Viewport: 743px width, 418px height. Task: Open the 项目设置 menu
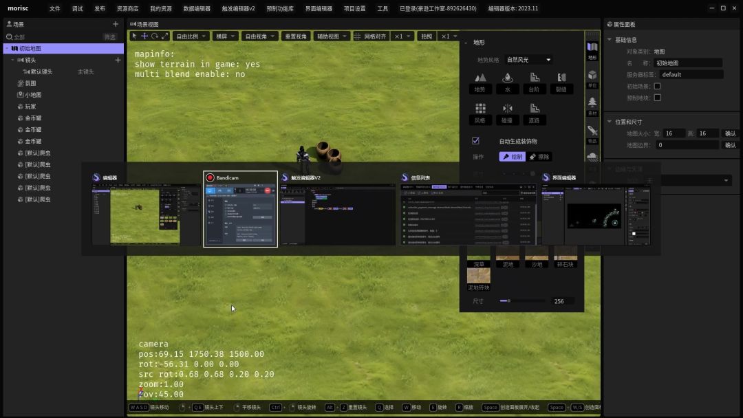click(x=354, y=9)
